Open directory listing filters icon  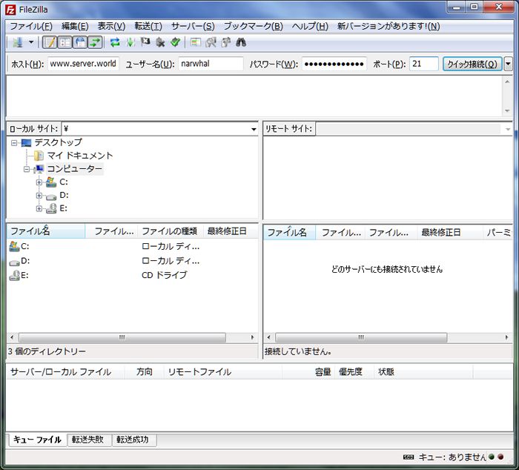196,42
